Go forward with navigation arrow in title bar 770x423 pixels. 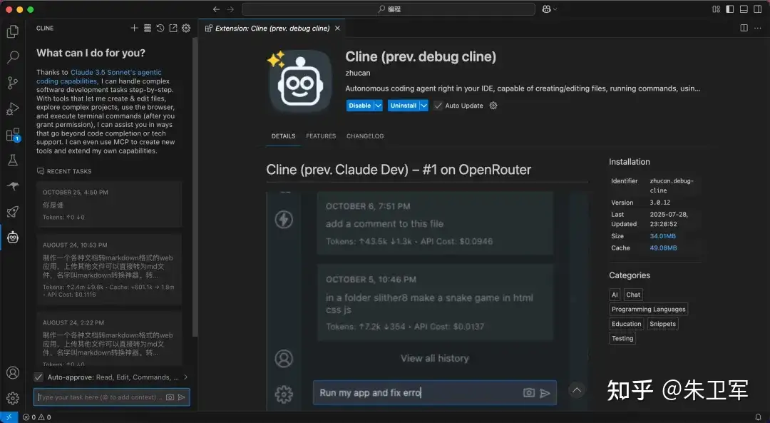[230, 9]
